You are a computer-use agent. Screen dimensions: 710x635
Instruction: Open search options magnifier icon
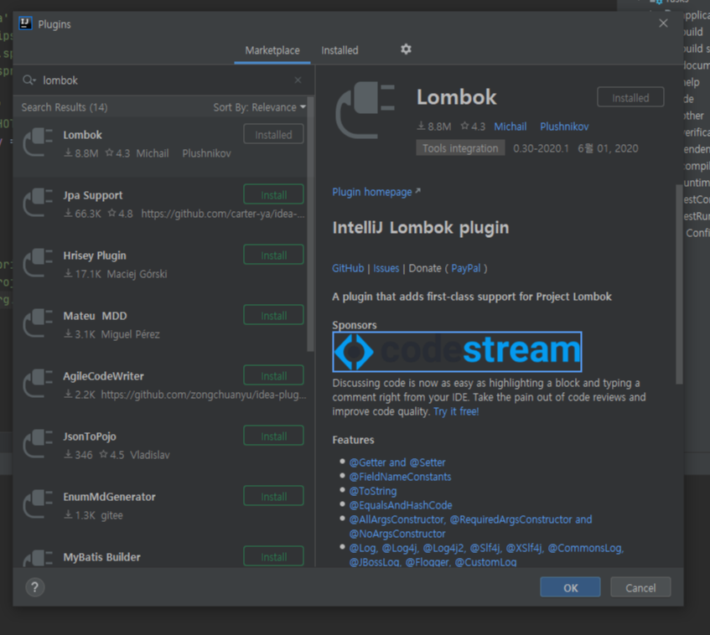tap(29, 80)
